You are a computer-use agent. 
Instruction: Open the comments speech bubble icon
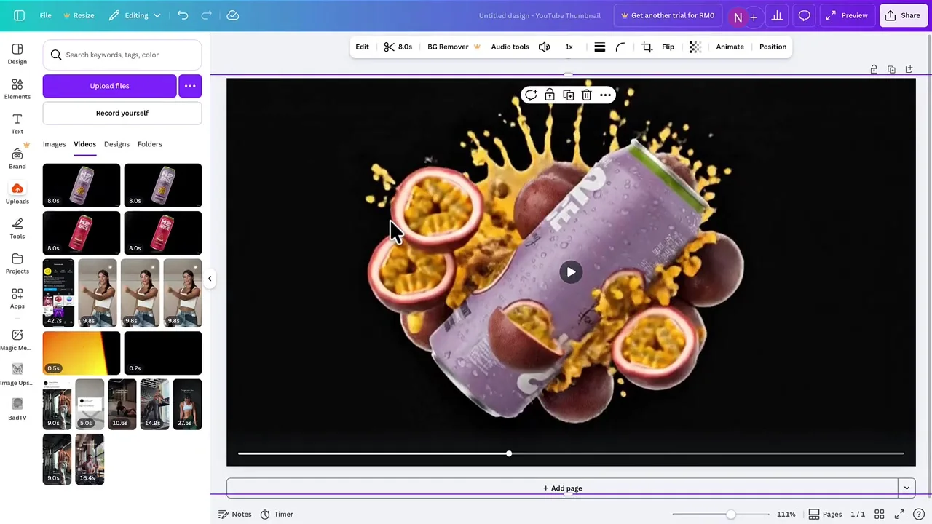pyautogui.click(x=804, y=15)
